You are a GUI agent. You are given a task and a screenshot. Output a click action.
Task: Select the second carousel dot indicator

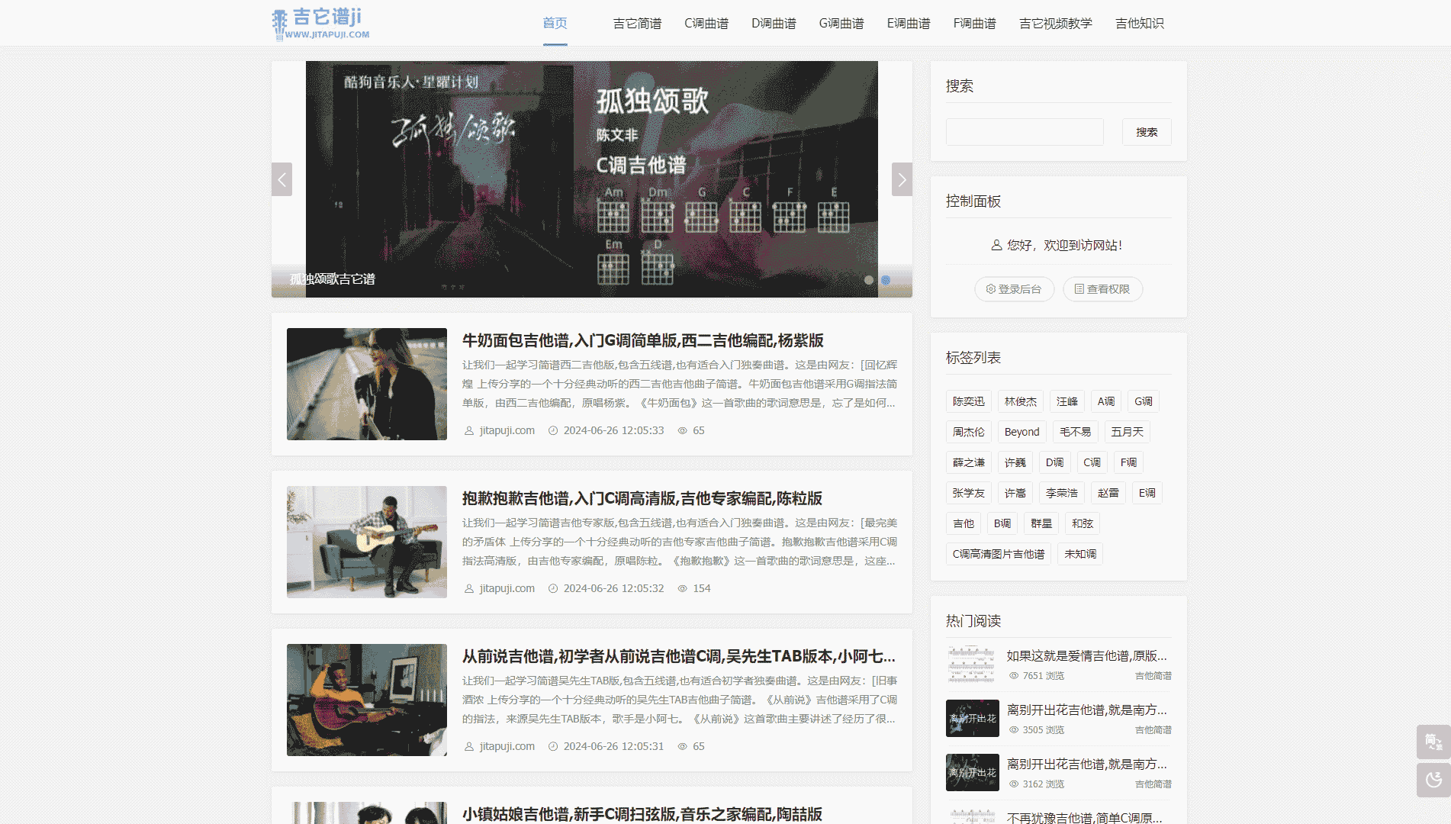click(x=886, y=280)
